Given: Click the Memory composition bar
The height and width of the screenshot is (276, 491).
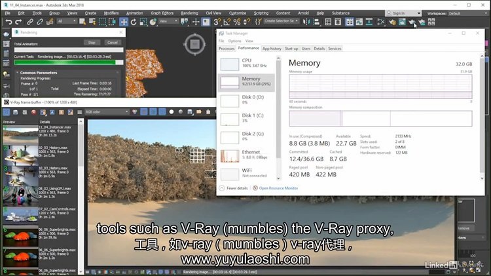Looking at the screenshot, I should [380, 118].
